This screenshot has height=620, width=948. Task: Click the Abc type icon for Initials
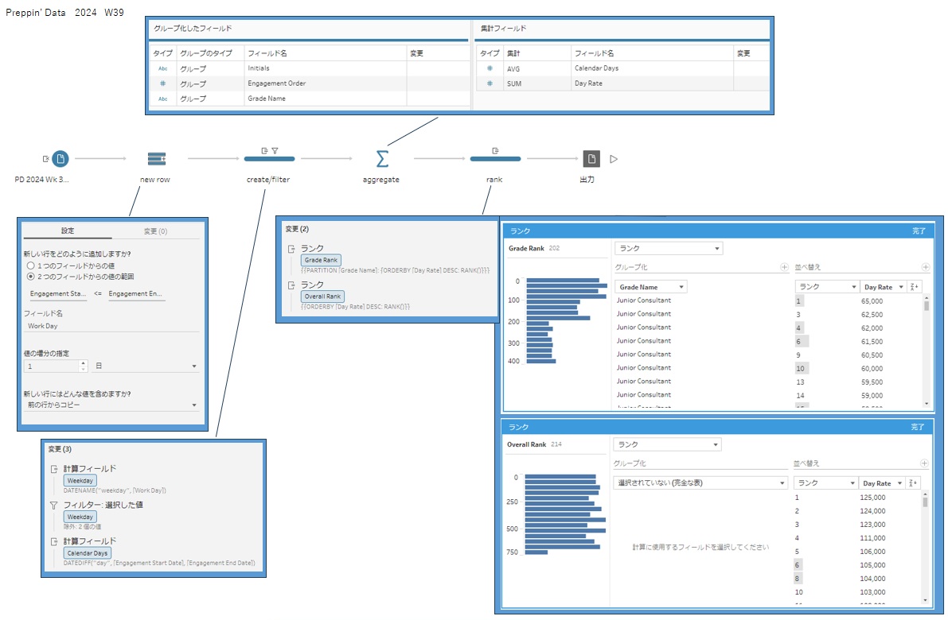point(162,68)
